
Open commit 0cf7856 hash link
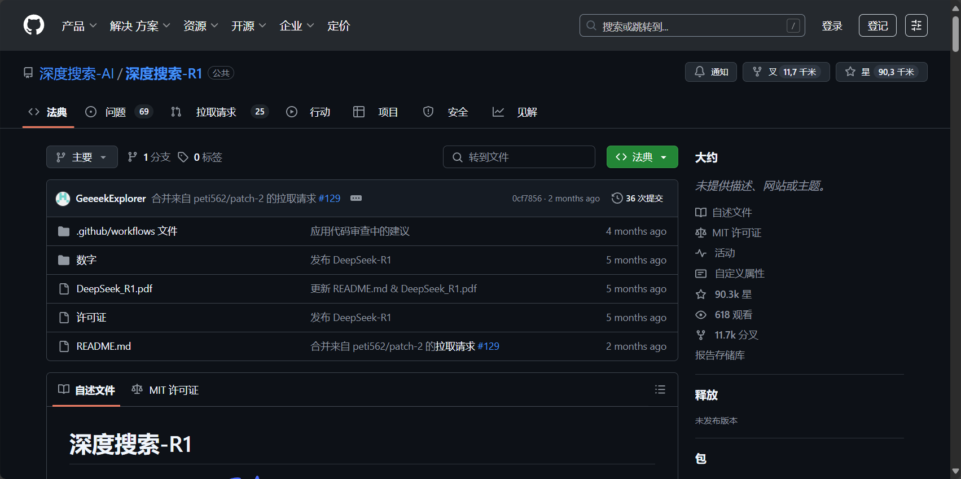point(527,199)
